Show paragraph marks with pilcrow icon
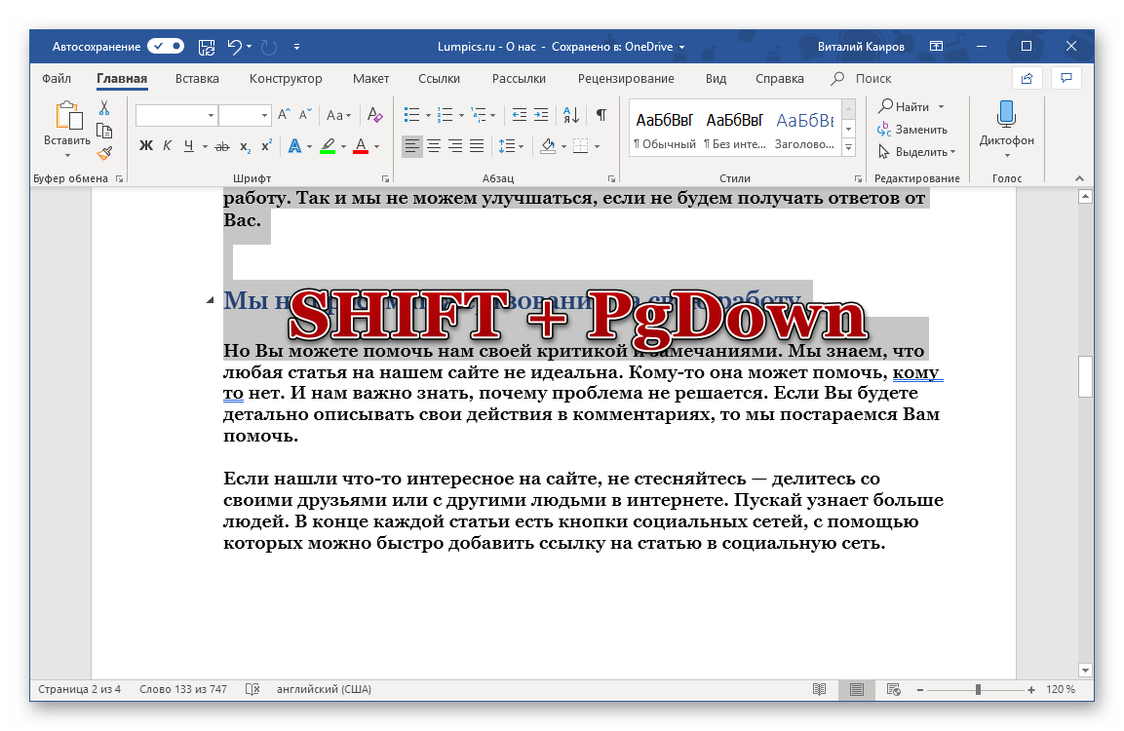This screenshot has width=1124, height=731. (x=601, y=115)
